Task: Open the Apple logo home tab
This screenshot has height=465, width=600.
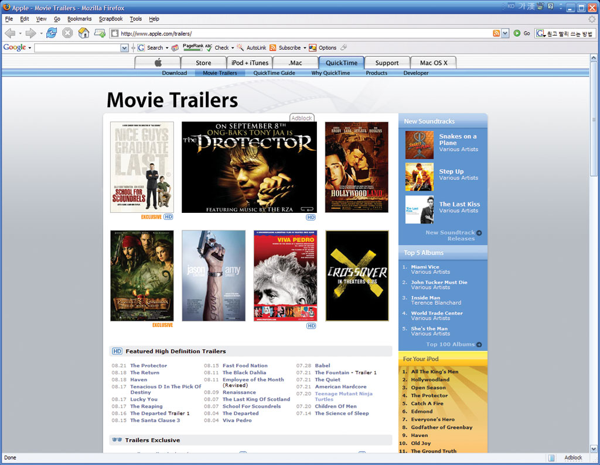Action: pyautogui.click(x=158, y=63)
